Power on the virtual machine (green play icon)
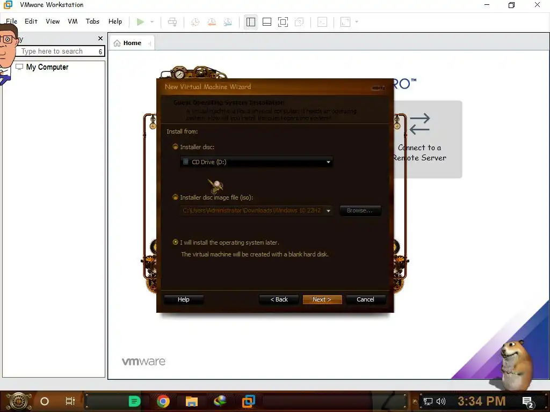The height and width of the screenshot is (412, 550). point(140,22)
